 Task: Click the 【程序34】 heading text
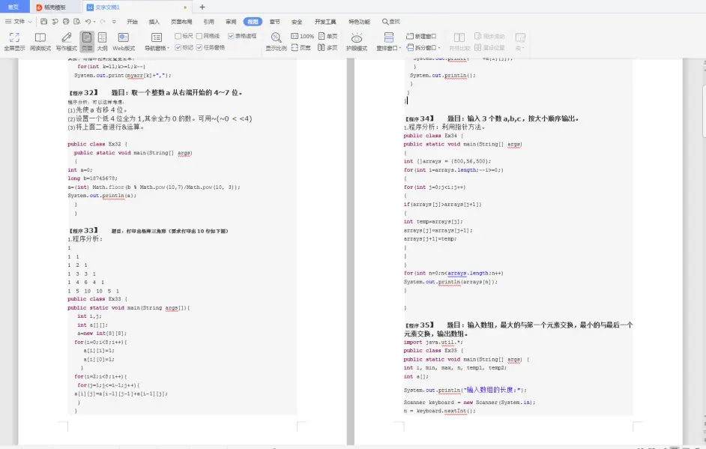419,118
